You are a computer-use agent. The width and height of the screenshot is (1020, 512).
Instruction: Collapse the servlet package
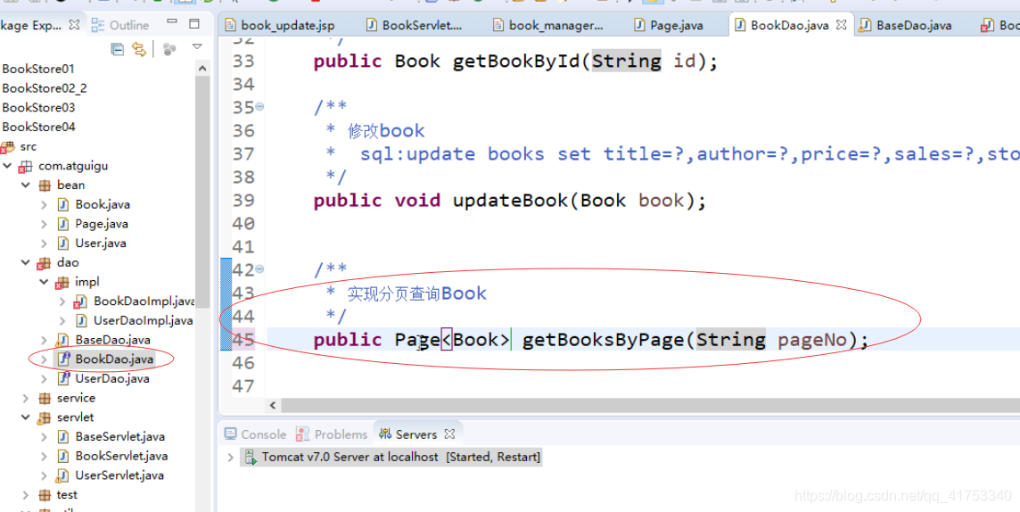coord(26,417)
